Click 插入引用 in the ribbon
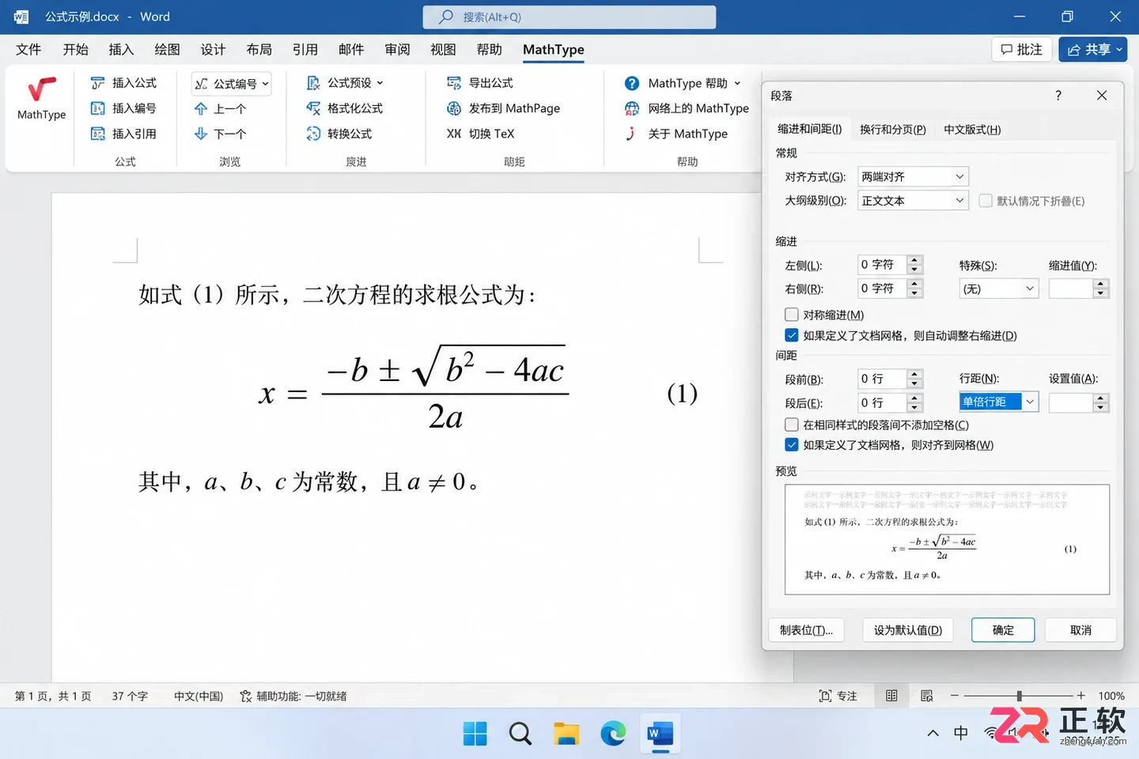 123,134
